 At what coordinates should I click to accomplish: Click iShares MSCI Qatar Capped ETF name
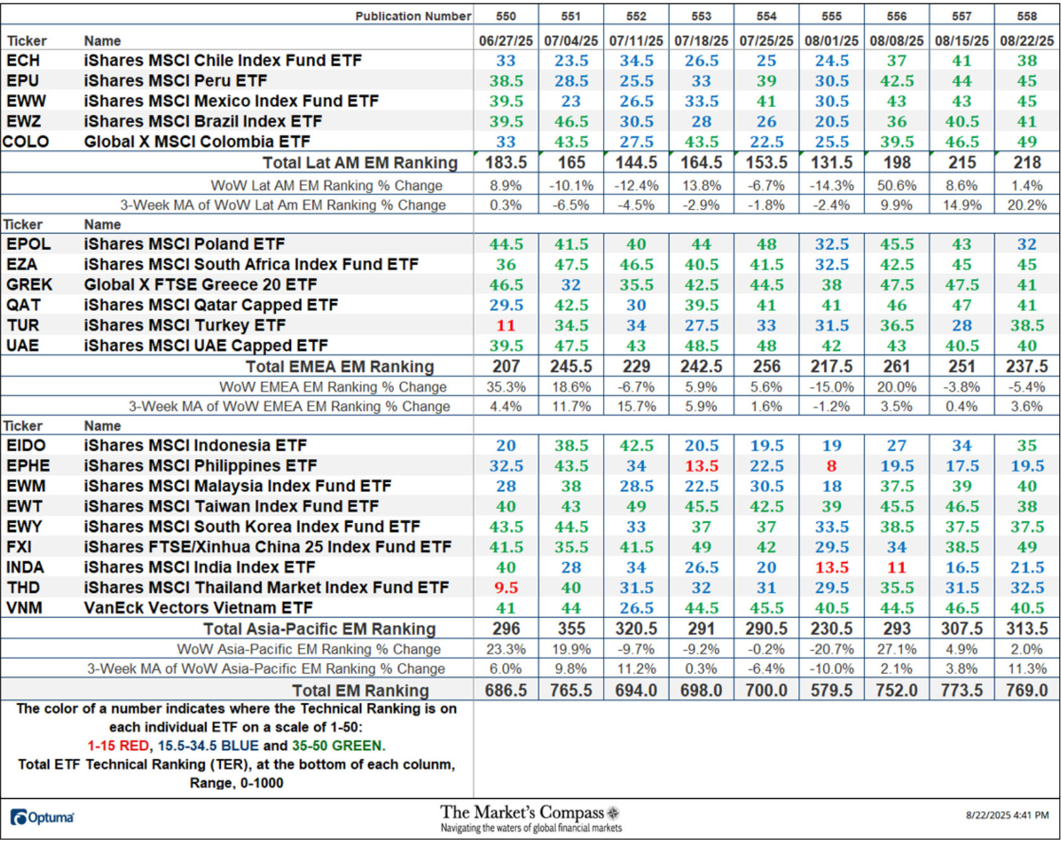[x=211, y=305]
